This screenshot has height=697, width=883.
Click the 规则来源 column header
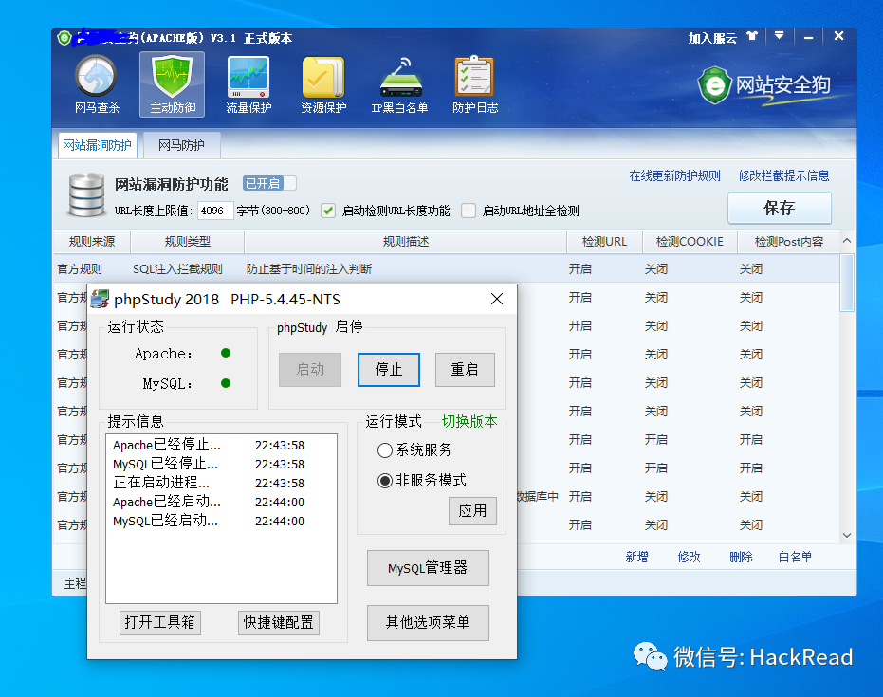(92, 242)
